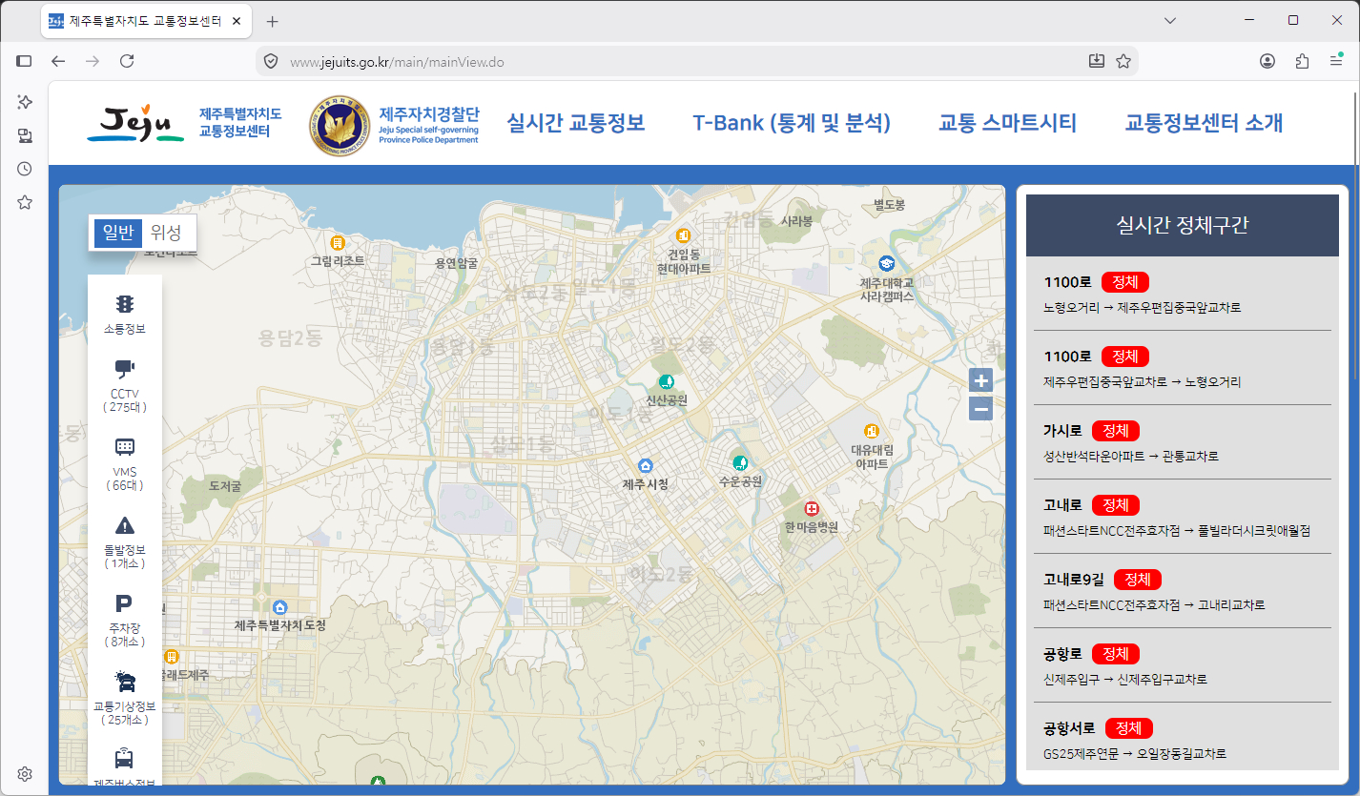Click the 제주대학교 사라캠퍼스 marker
The height and width of the screenshot is (796, 1360).
[x=887, y=263]
